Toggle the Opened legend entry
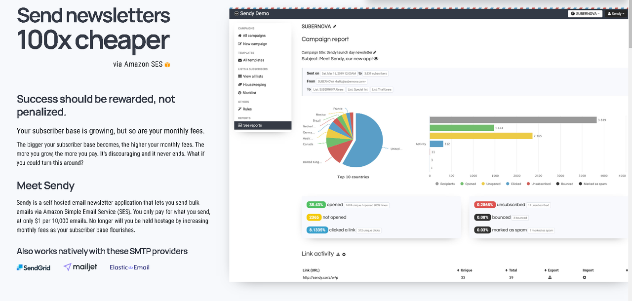This screenshot has width=632, height=301. [468, 184]
